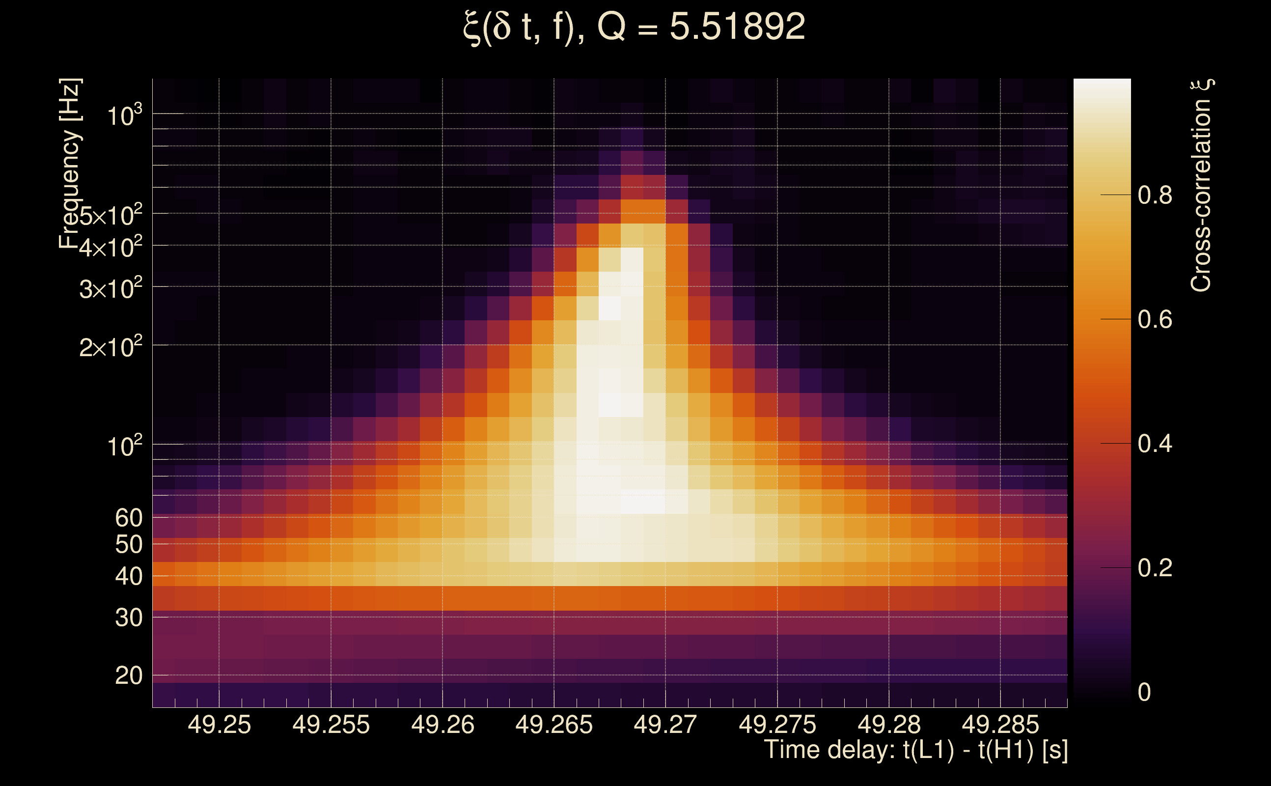The width and height of the screenshot is (1271, 786).
Task: Click the 49.27 x-axis tick label
Action: 665,725
